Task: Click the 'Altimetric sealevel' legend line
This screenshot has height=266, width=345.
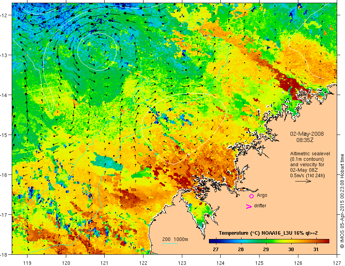Action: pos(310,154)
